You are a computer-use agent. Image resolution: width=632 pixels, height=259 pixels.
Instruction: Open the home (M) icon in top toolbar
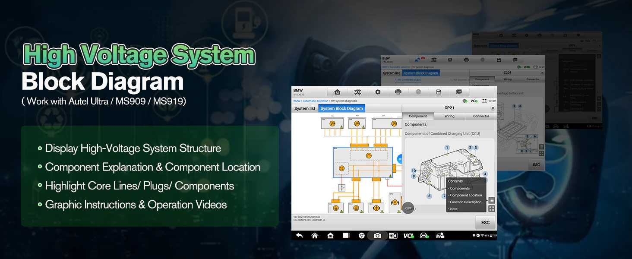point(337,92)
